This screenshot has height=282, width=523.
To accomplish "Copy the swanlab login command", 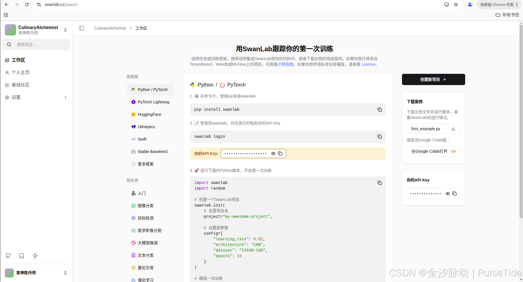I will (380, 137).
